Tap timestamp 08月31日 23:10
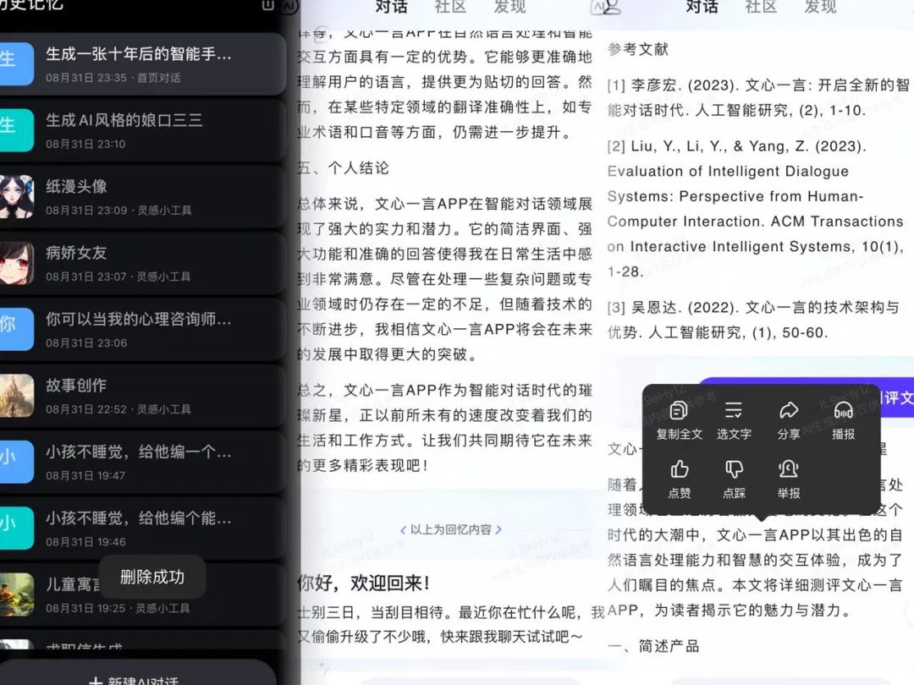Screen dimensions: 914x685 pyautogui.click(x=85, y=144)
